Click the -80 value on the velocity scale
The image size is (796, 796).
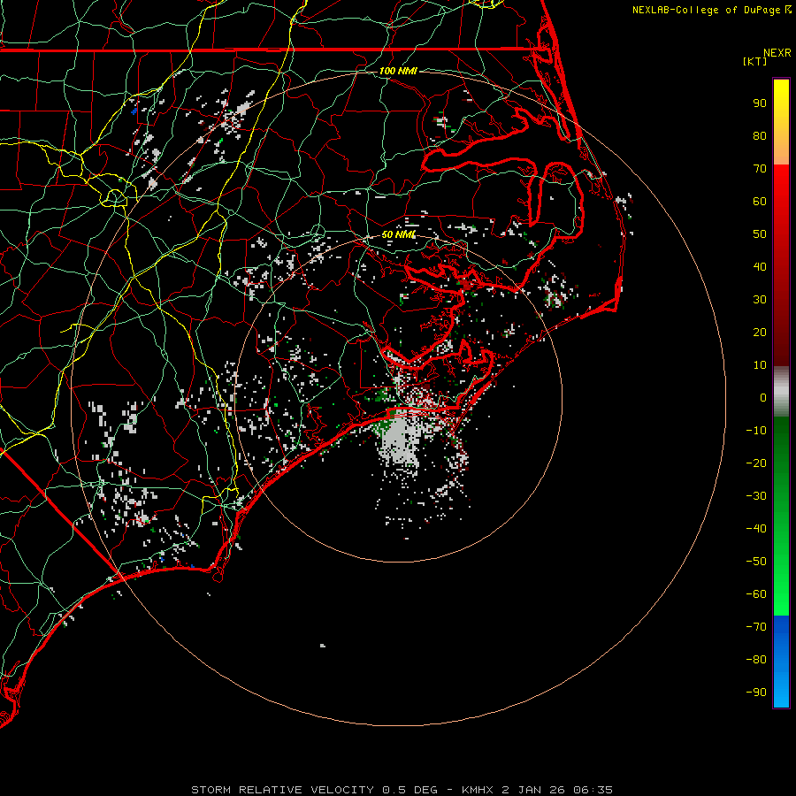(756, 660)
